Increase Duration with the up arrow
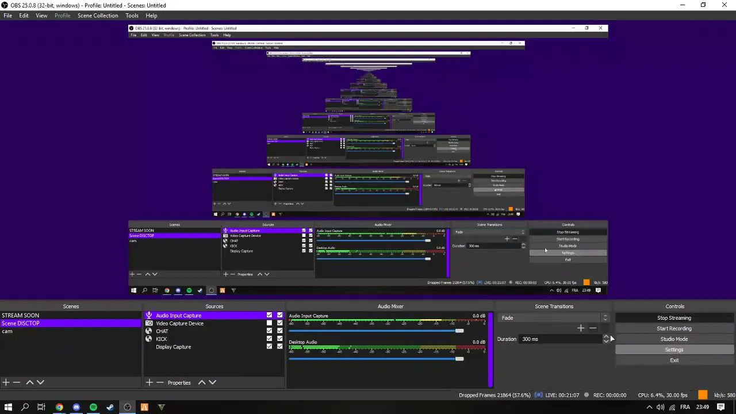Screen dimensions: 736x414 [605, 336]
